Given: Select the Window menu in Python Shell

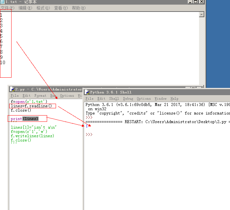Looking at the screenshot, I should (x=160, y=99).
